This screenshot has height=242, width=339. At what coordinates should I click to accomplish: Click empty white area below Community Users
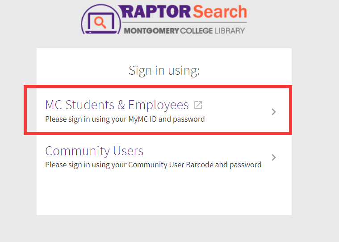coord(164,192)
